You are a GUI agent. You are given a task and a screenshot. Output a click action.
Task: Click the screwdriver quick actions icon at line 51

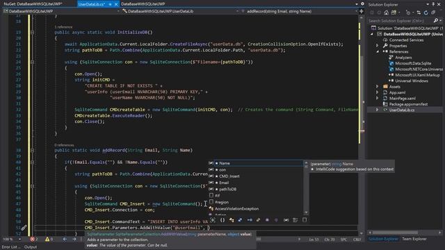point(24,228)
